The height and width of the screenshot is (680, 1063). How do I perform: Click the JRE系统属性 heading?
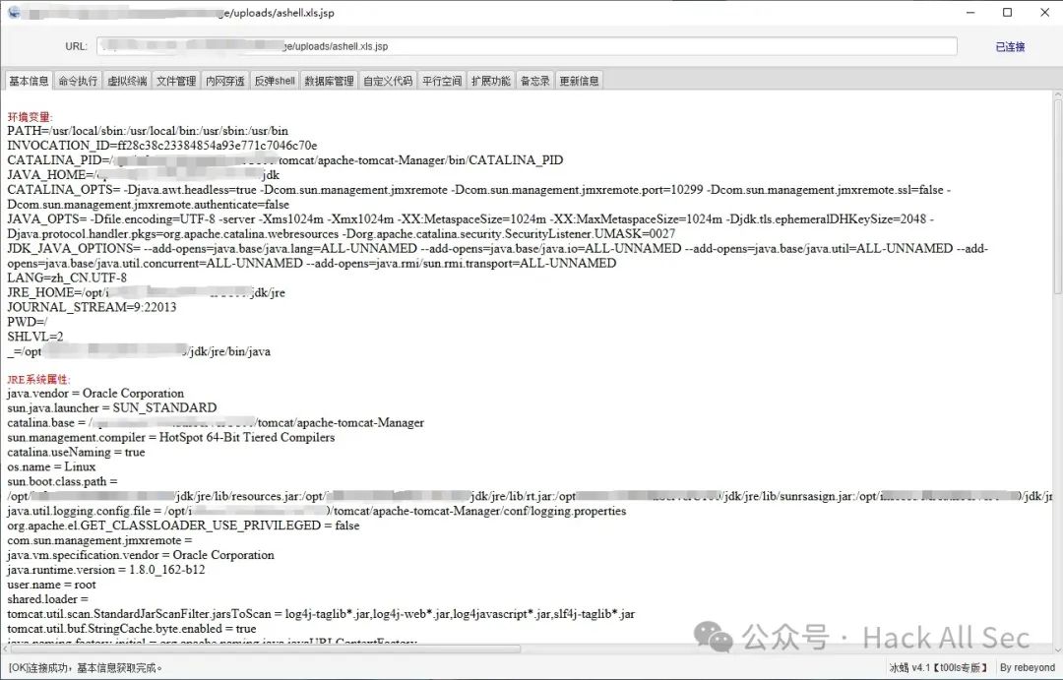click(x=38, y=379)
